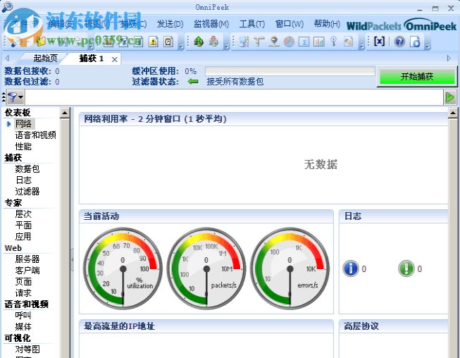Click the greyed-out send packets icon
Screen dimensions: 460x358
point(214,42)
